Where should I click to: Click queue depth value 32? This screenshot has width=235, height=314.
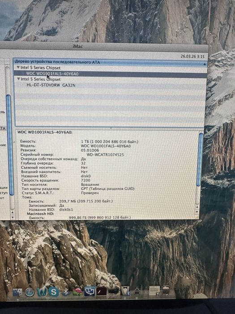[x=83, y=163]
